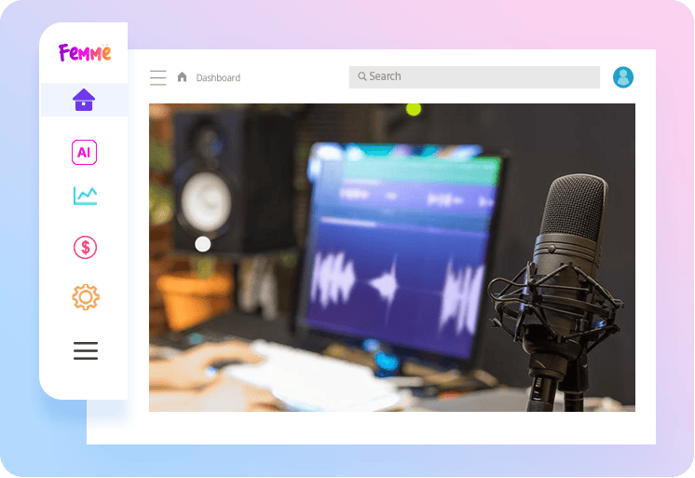Open the dollar earnings icon
This screenshot has width=695, height=478.
(x=85, y=247)
